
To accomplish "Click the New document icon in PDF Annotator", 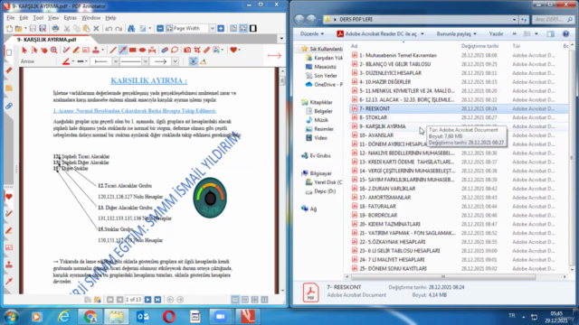I will 9,28.
